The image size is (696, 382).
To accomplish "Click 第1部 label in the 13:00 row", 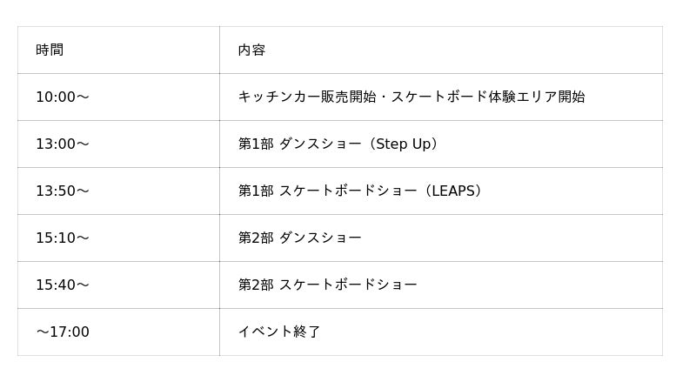I will (x=255, y=144).
